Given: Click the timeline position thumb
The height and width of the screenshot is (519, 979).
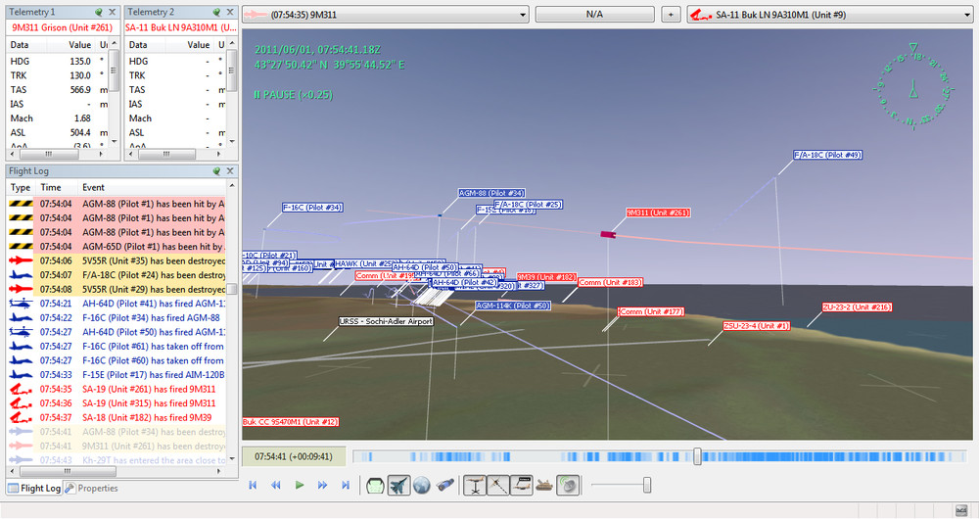Looking at the screenshot, I should point(697,456).
